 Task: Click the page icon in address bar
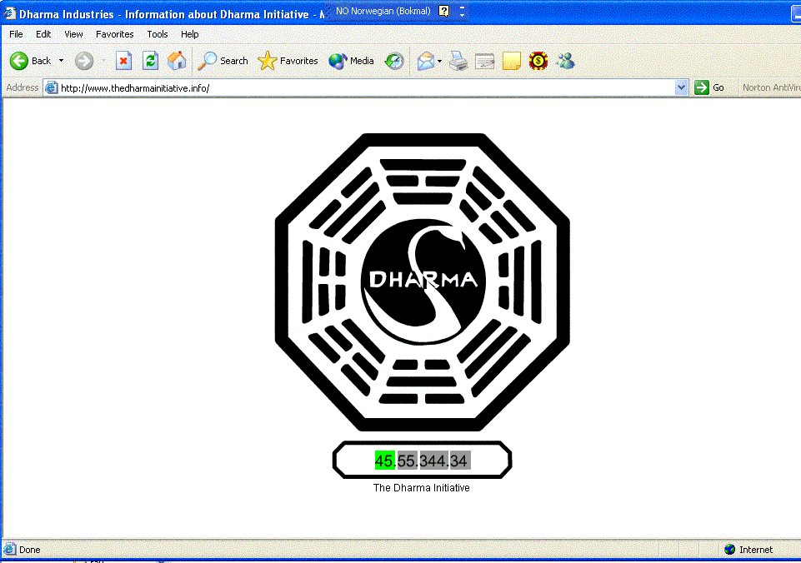(x=51, y=87)
